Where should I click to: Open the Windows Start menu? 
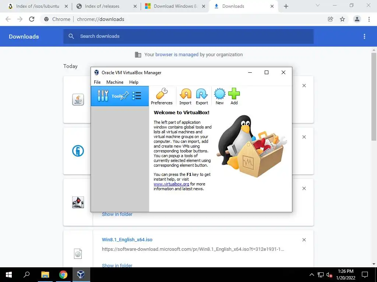pyautogui.click(x=9, y=275)
